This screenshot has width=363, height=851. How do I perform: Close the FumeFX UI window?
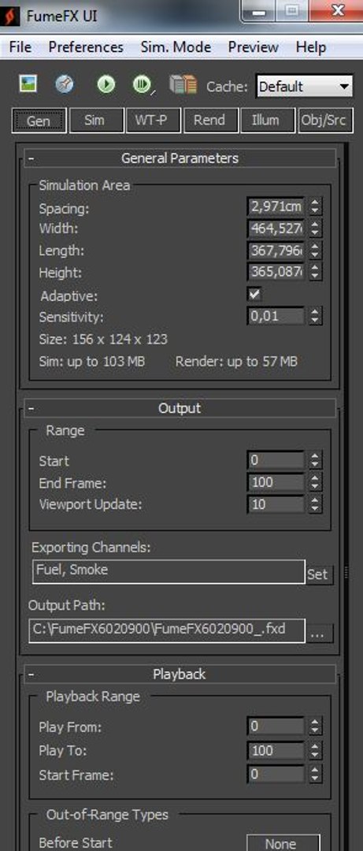[338, 11]
